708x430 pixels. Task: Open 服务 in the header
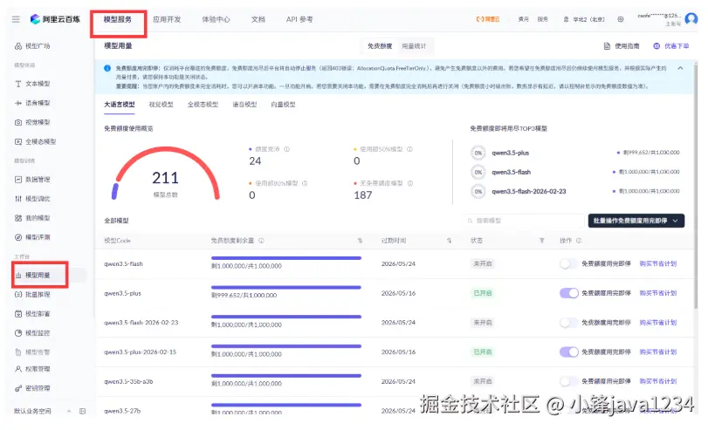coord(543,19)
